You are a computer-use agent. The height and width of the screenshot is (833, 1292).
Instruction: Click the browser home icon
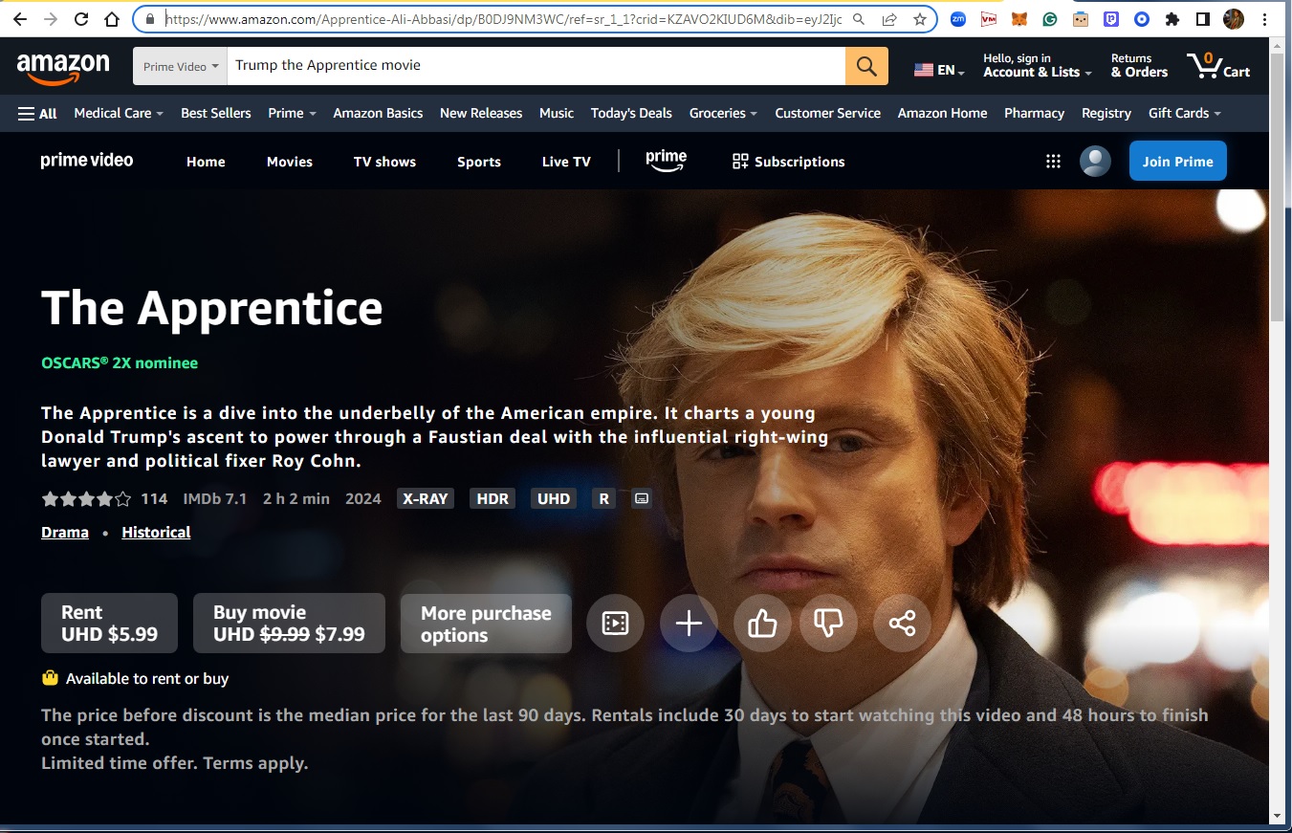(x=112, y=19)
